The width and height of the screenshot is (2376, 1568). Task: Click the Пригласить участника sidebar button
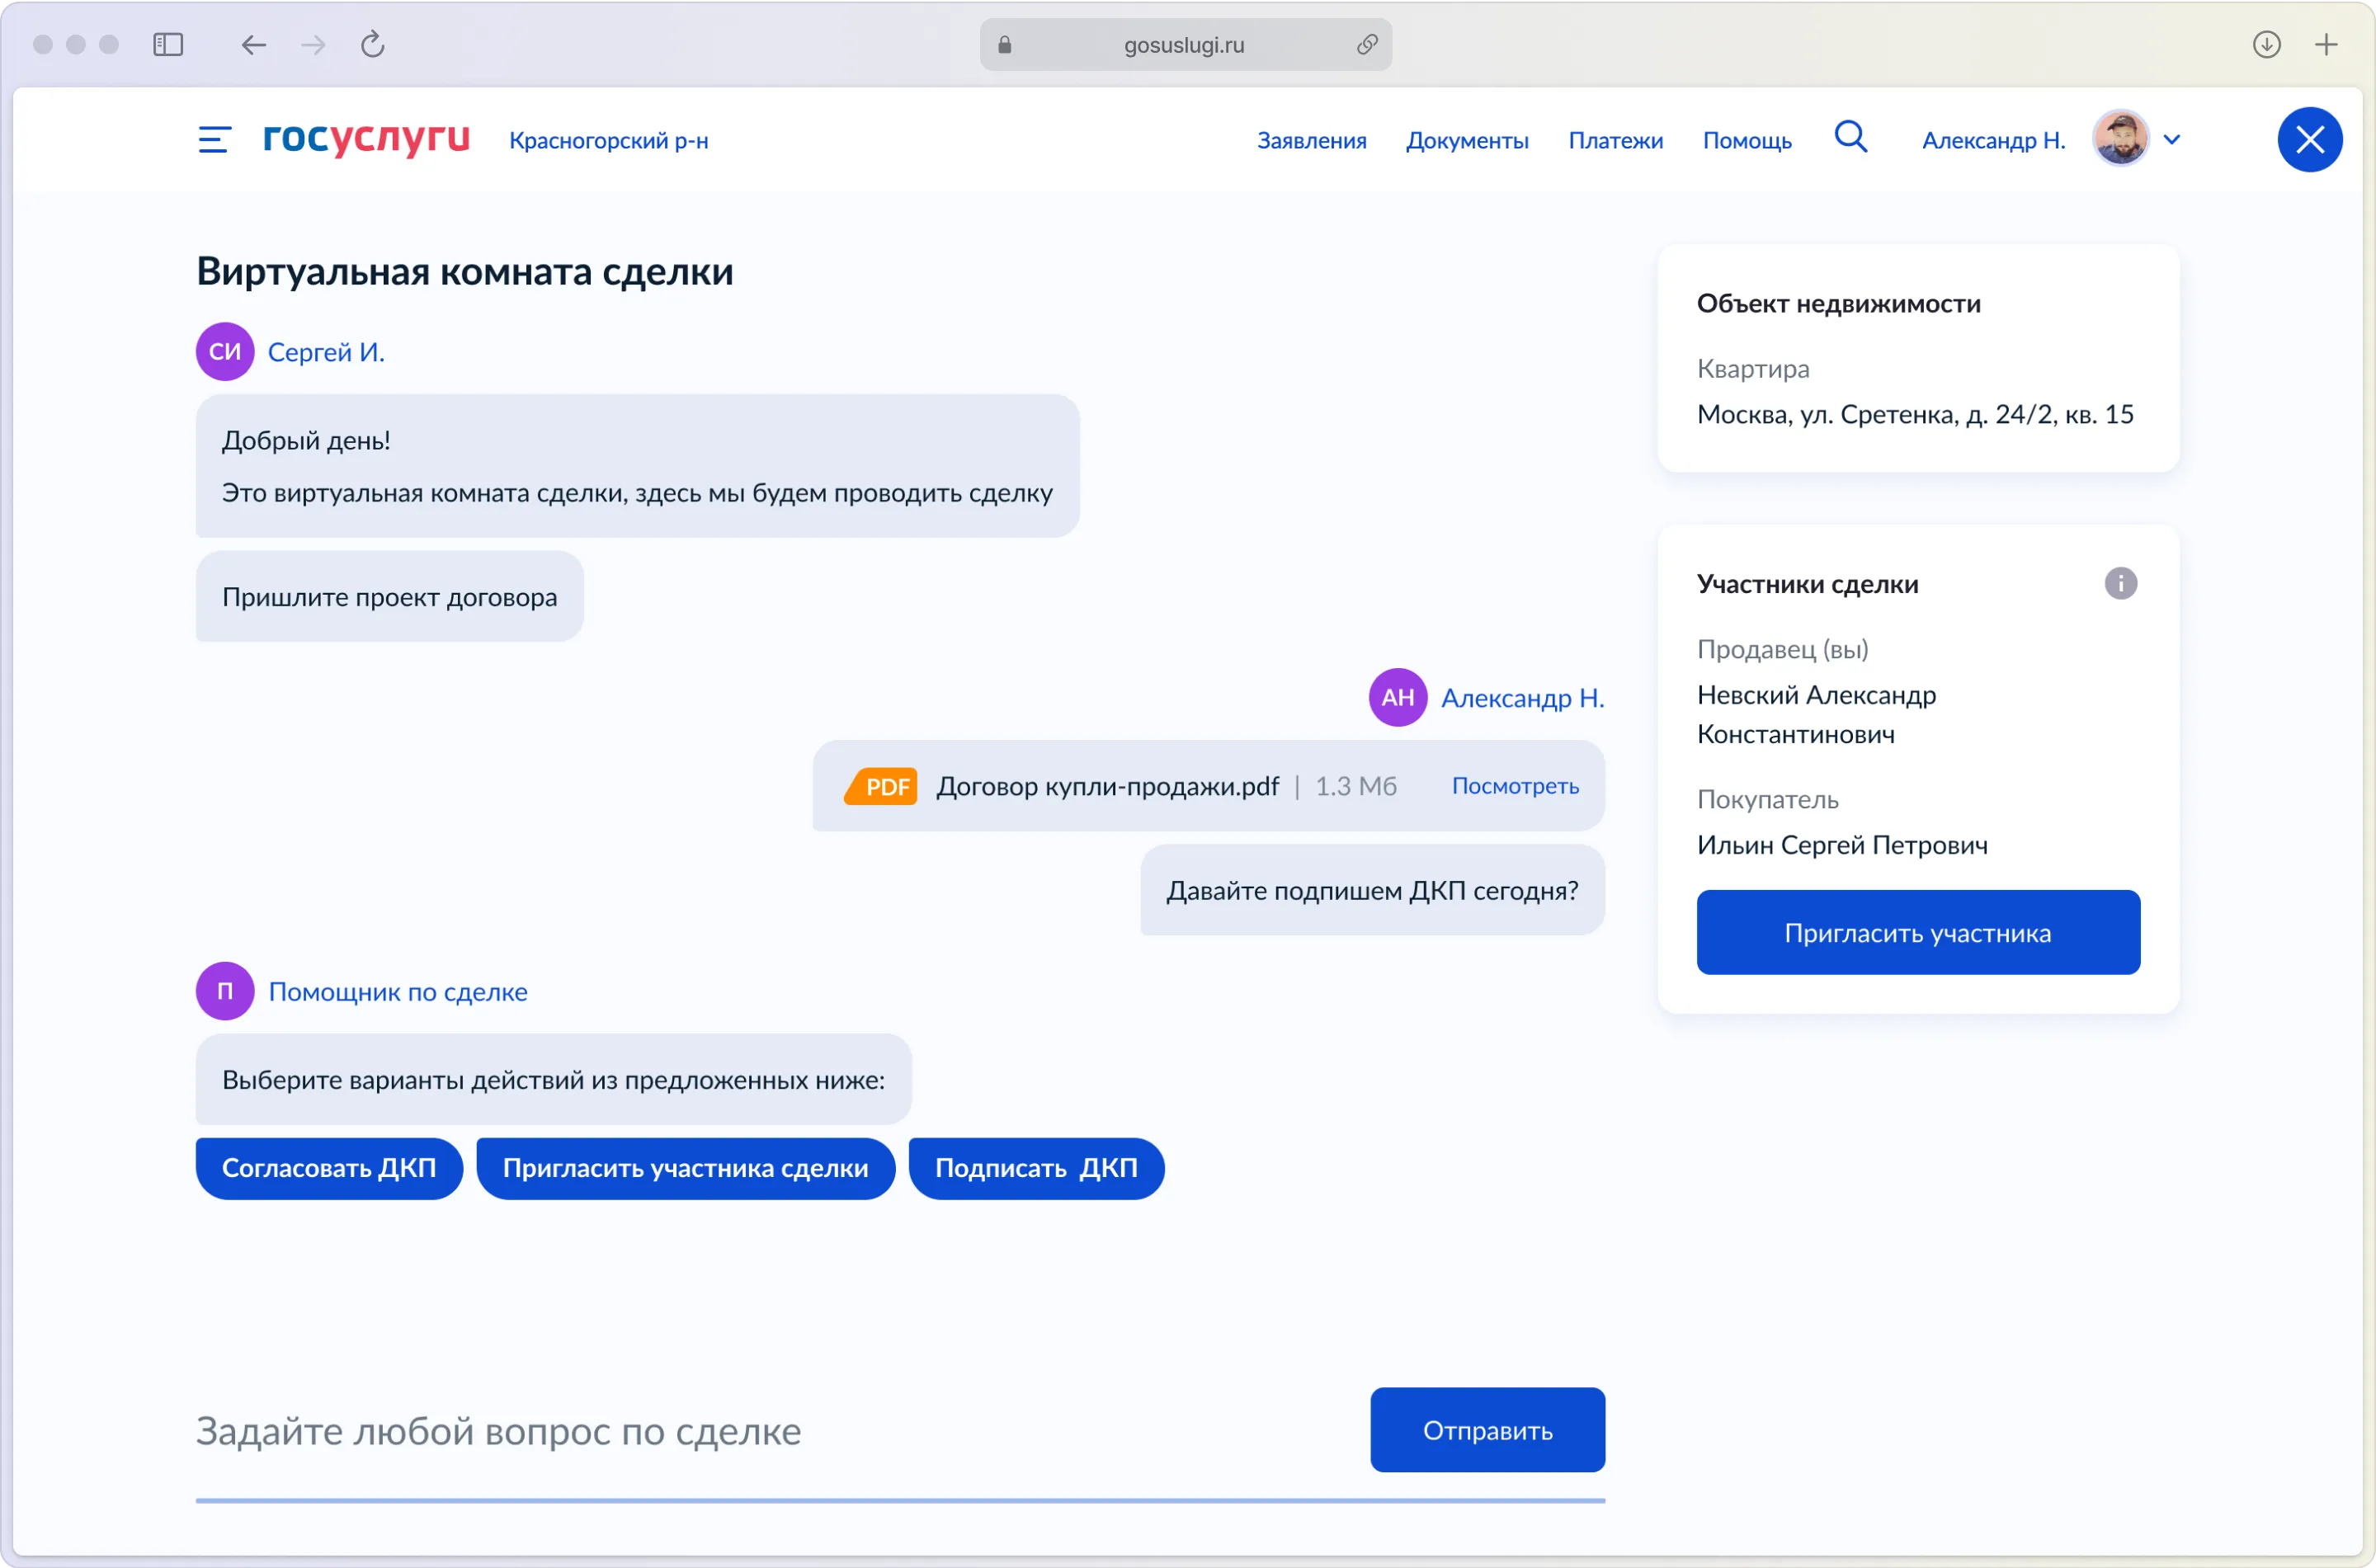(1917, 932)
